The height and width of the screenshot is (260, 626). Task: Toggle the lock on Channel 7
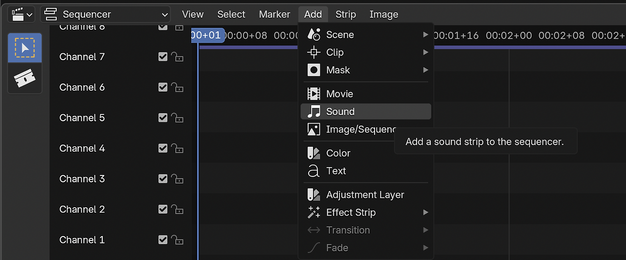point(177,57)
